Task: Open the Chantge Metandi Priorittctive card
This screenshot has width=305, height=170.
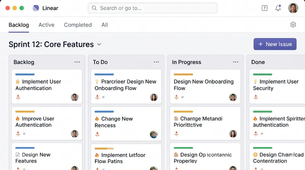Action: (x=205, y=123)
